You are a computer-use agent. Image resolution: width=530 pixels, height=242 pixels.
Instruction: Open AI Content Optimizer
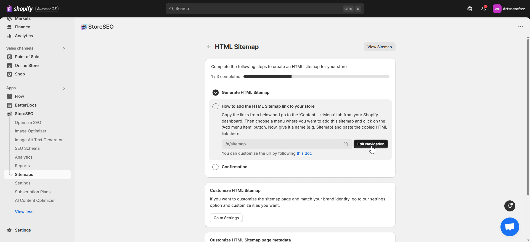pos(35,200)
